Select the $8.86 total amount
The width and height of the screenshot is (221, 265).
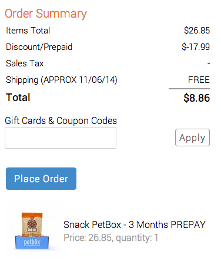pyautogui.click(x=197, y=98)
